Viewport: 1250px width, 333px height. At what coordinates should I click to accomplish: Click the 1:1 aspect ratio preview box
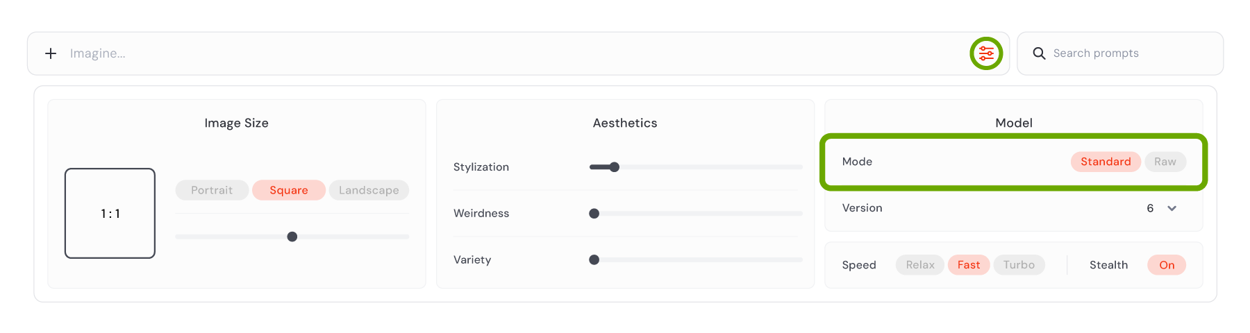pos(110,213)
